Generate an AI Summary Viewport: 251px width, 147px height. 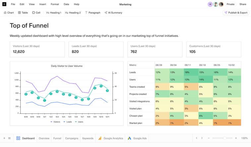[x=113, y=13]
